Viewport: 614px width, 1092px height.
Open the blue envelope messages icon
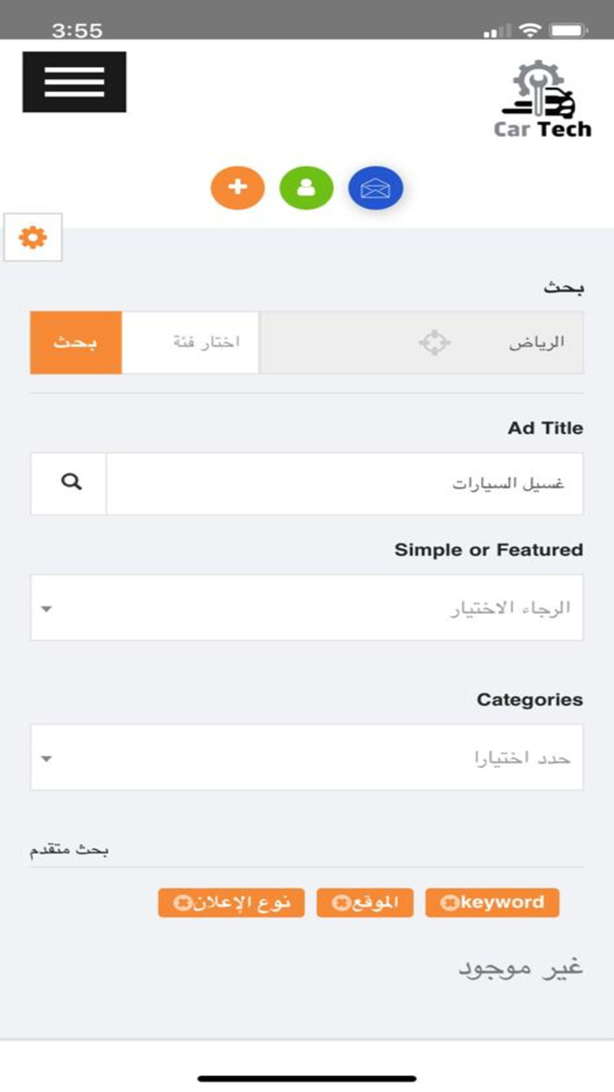pyautogui.click(x=375, y=187)
